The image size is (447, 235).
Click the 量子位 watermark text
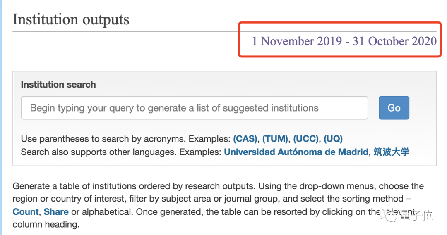click(415, 215)
